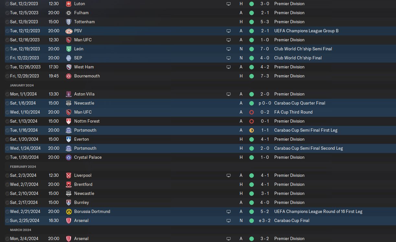
Task: Click the Luton club badge icon
Action: pyautogui.click(x=68, y=4)
